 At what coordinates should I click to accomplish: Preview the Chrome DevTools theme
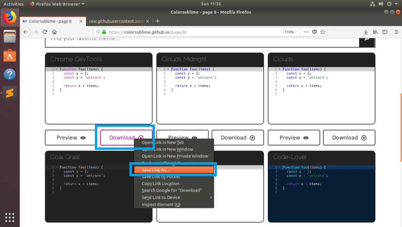(x=71, y=138)
